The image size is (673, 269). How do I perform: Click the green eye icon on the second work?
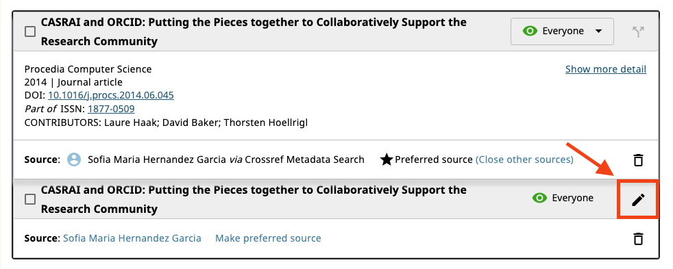[539, 198]
